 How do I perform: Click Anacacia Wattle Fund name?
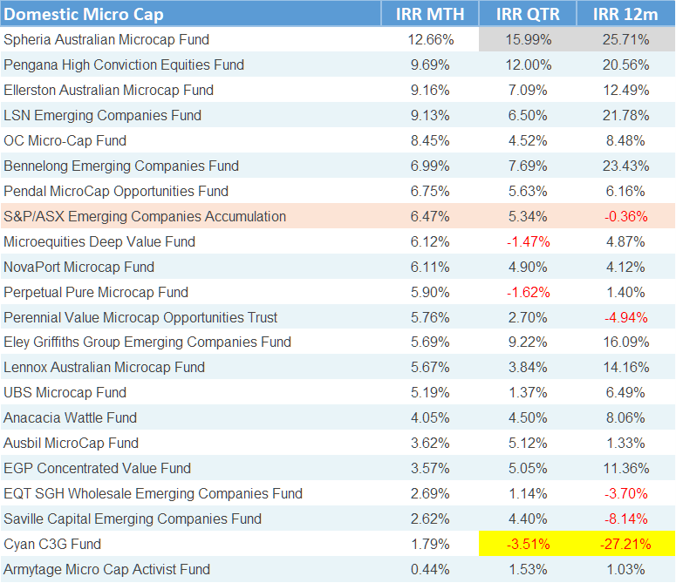[71, 417]
